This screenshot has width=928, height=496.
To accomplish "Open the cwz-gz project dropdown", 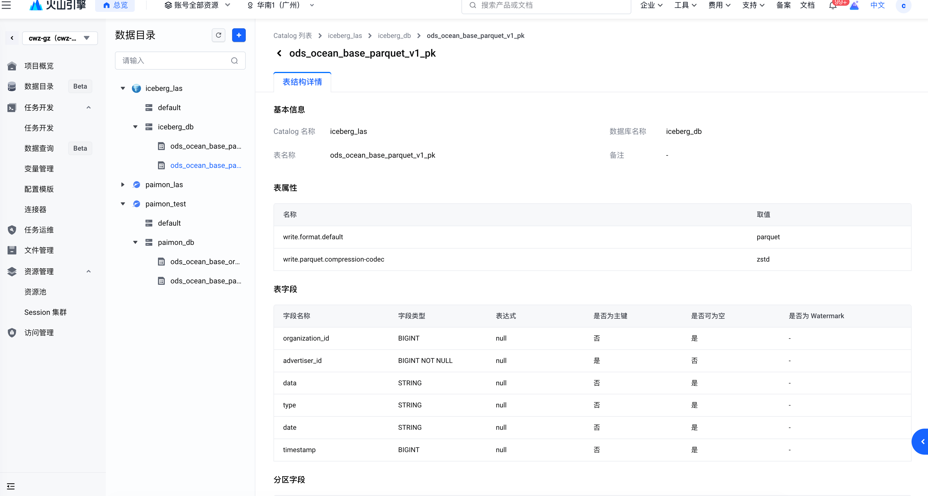I will tap(60, 38).
